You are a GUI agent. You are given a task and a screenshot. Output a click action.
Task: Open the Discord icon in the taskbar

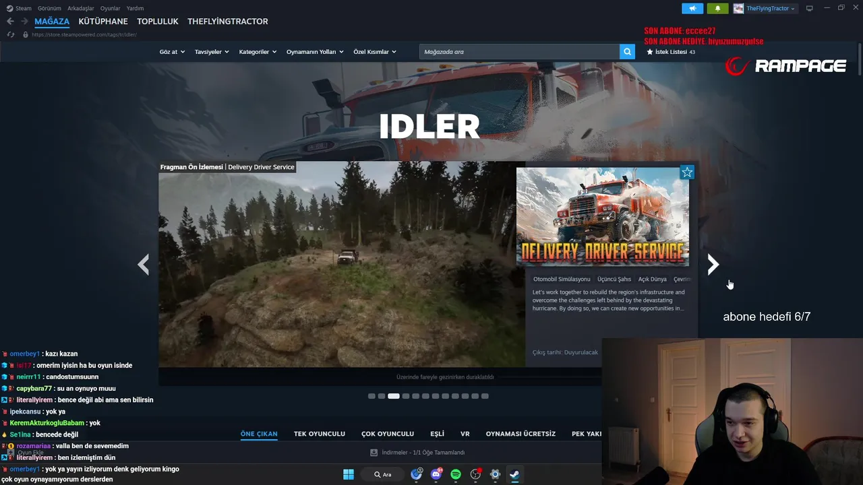[x=436, y=474]
